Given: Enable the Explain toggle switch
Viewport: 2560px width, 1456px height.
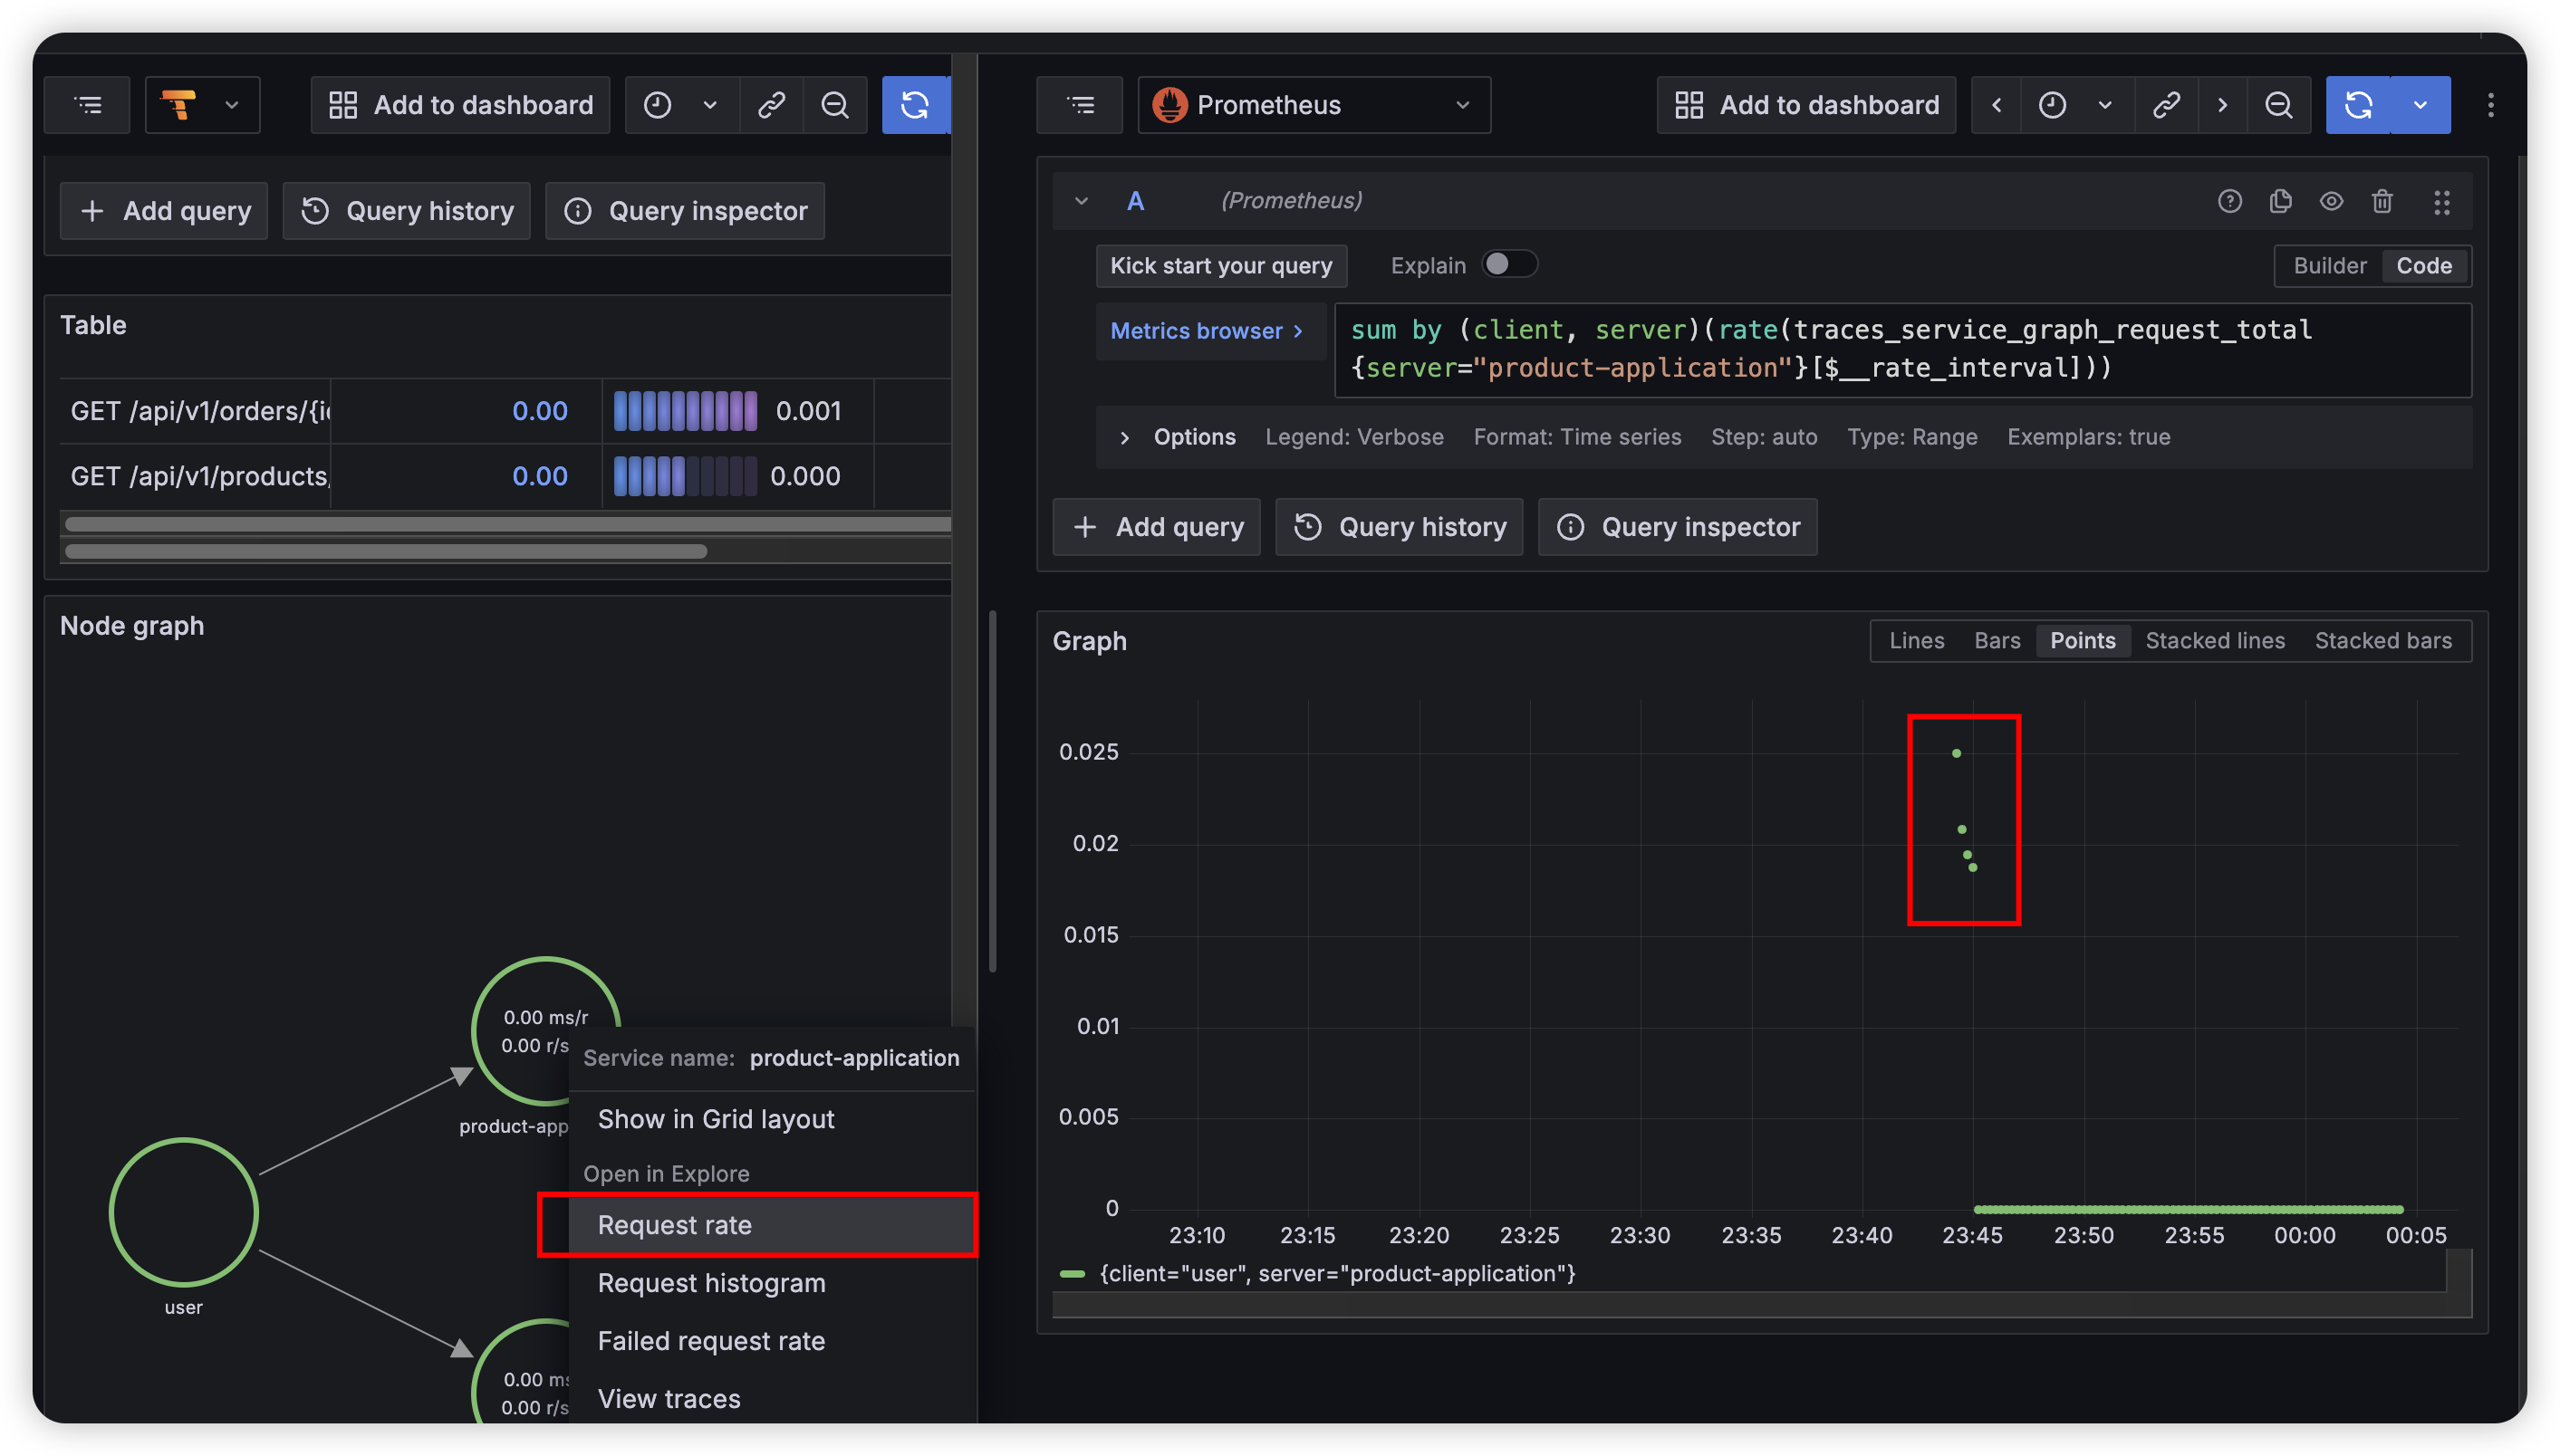Looking at the screenshot, I should pyautogui.click(x=1508, y=264).
